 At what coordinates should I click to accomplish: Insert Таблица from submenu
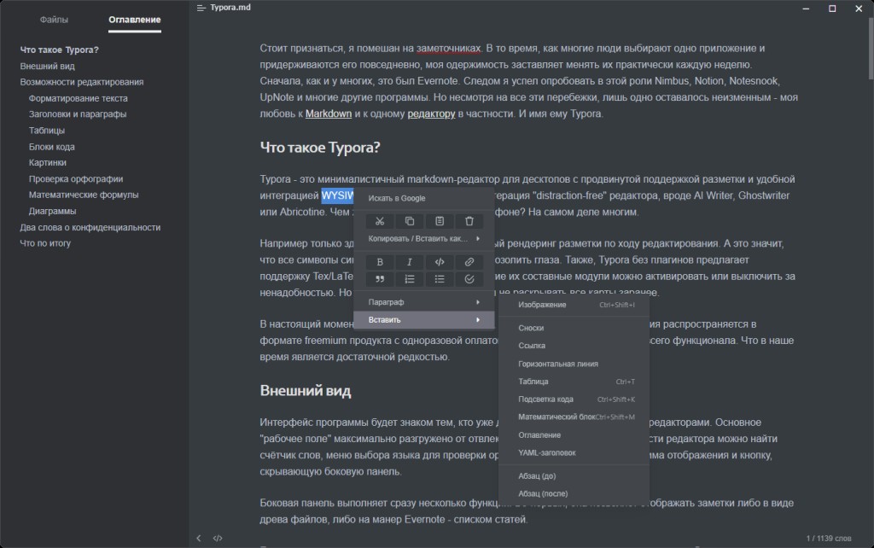point(574,382)
